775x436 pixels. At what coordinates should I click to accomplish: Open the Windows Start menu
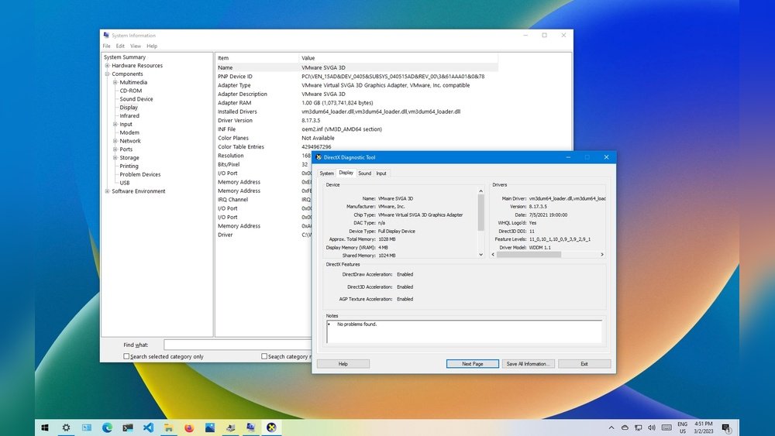[x=45, y=427]
